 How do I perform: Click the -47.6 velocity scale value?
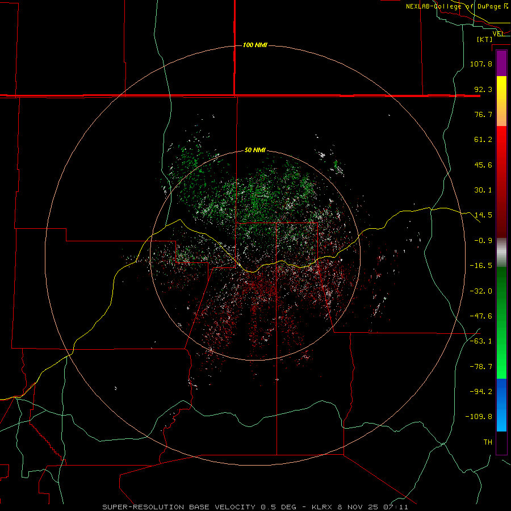click(481, 316)
